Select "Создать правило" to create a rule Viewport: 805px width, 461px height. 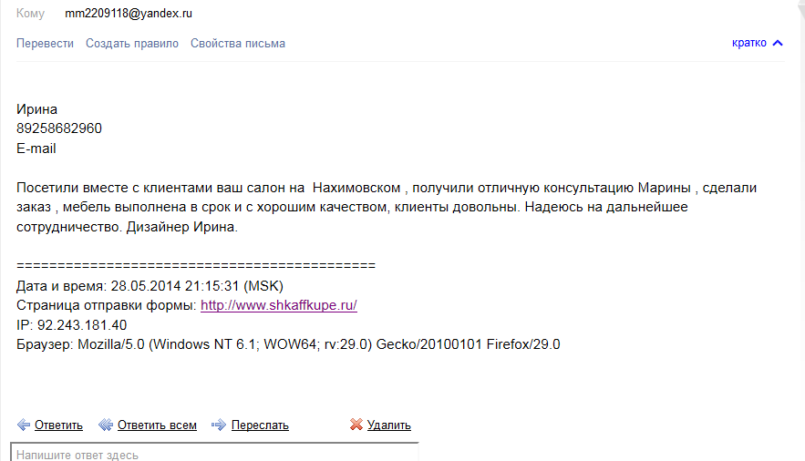coord(132,43)
